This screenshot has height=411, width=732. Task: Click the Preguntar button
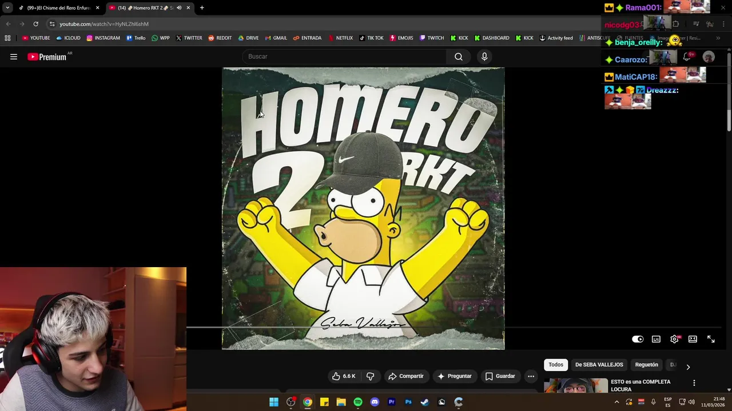[x=455, y=376]
